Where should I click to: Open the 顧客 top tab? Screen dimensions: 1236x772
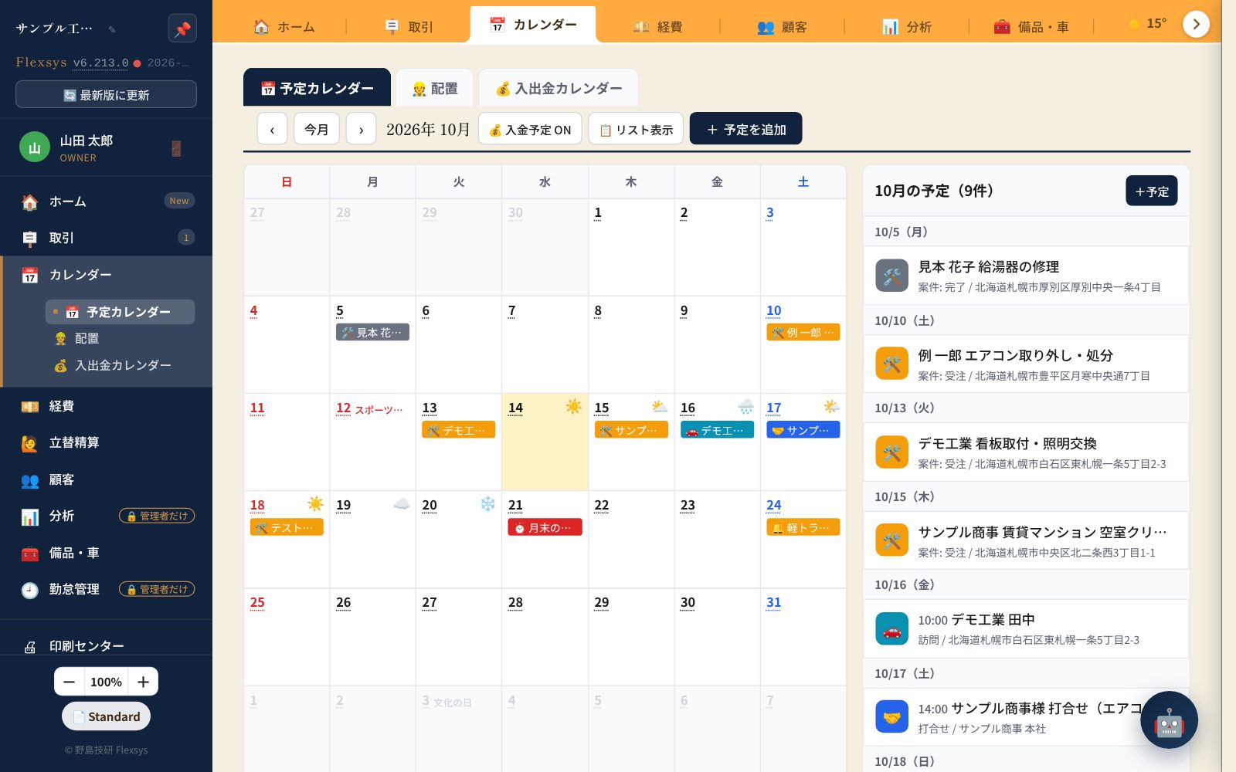[782, 26]
